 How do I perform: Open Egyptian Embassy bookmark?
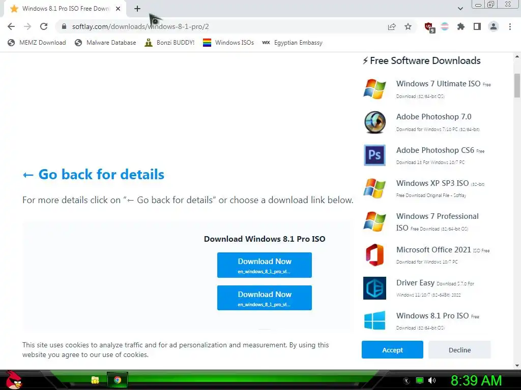(x=293, y=43)
